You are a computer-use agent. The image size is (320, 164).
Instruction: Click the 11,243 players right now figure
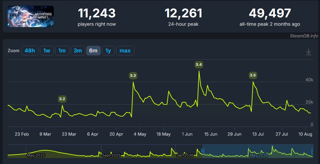click(97, 13)
